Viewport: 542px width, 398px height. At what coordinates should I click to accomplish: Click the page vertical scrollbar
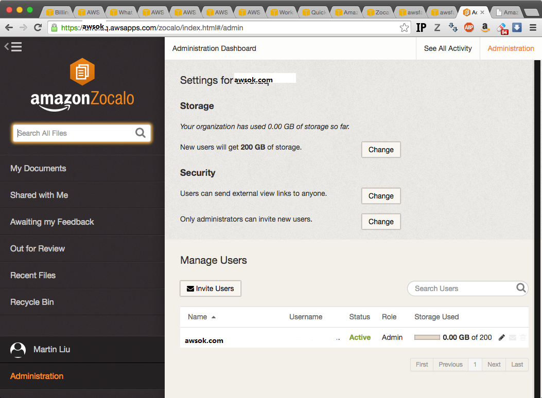click(x=537, y=229)
